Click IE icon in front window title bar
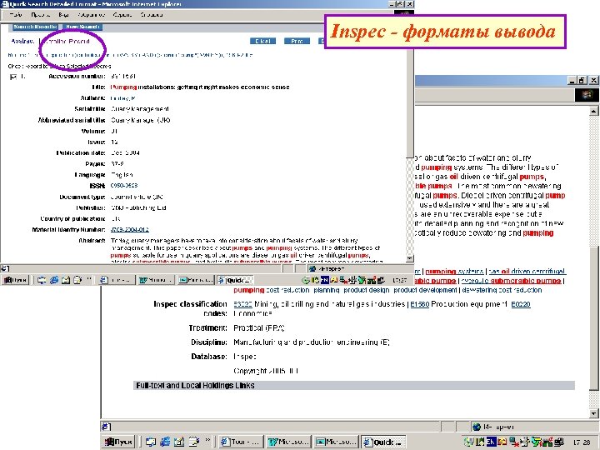 coord(5,4)
